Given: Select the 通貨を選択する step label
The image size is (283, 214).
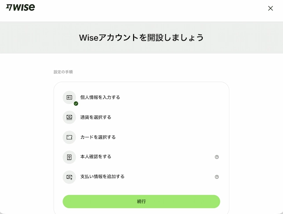Looking at the screenshot, I should 96,117.
